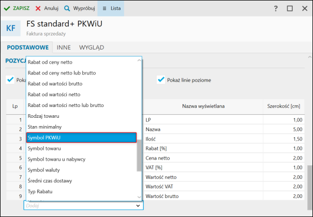Click the KF document type badge
This screenshot has height=217, width=313.
11,28
